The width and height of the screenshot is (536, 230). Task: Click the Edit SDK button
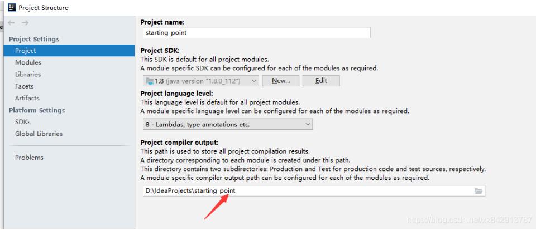tap(320, 81)
